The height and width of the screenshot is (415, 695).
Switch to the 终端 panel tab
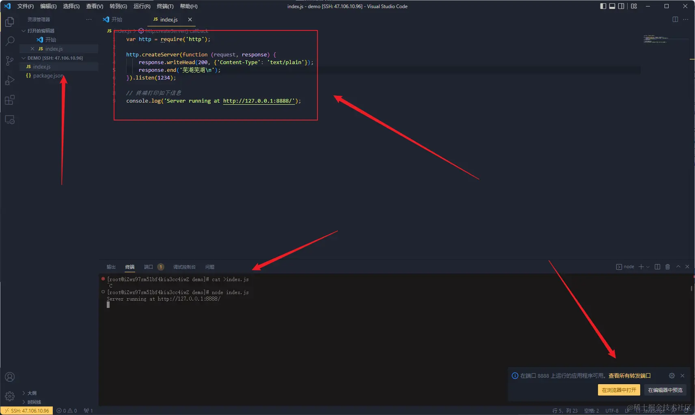[130, 267]
